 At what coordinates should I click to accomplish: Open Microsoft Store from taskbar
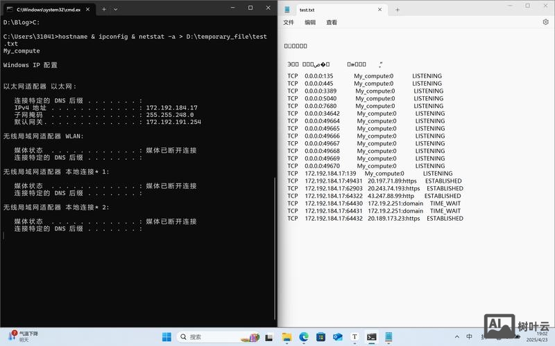coord(321,337)
